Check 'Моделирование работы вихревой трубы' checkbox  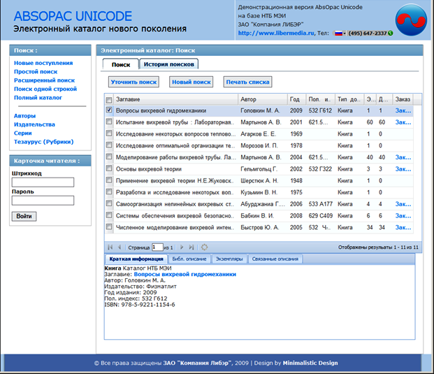tap(109, 157)
